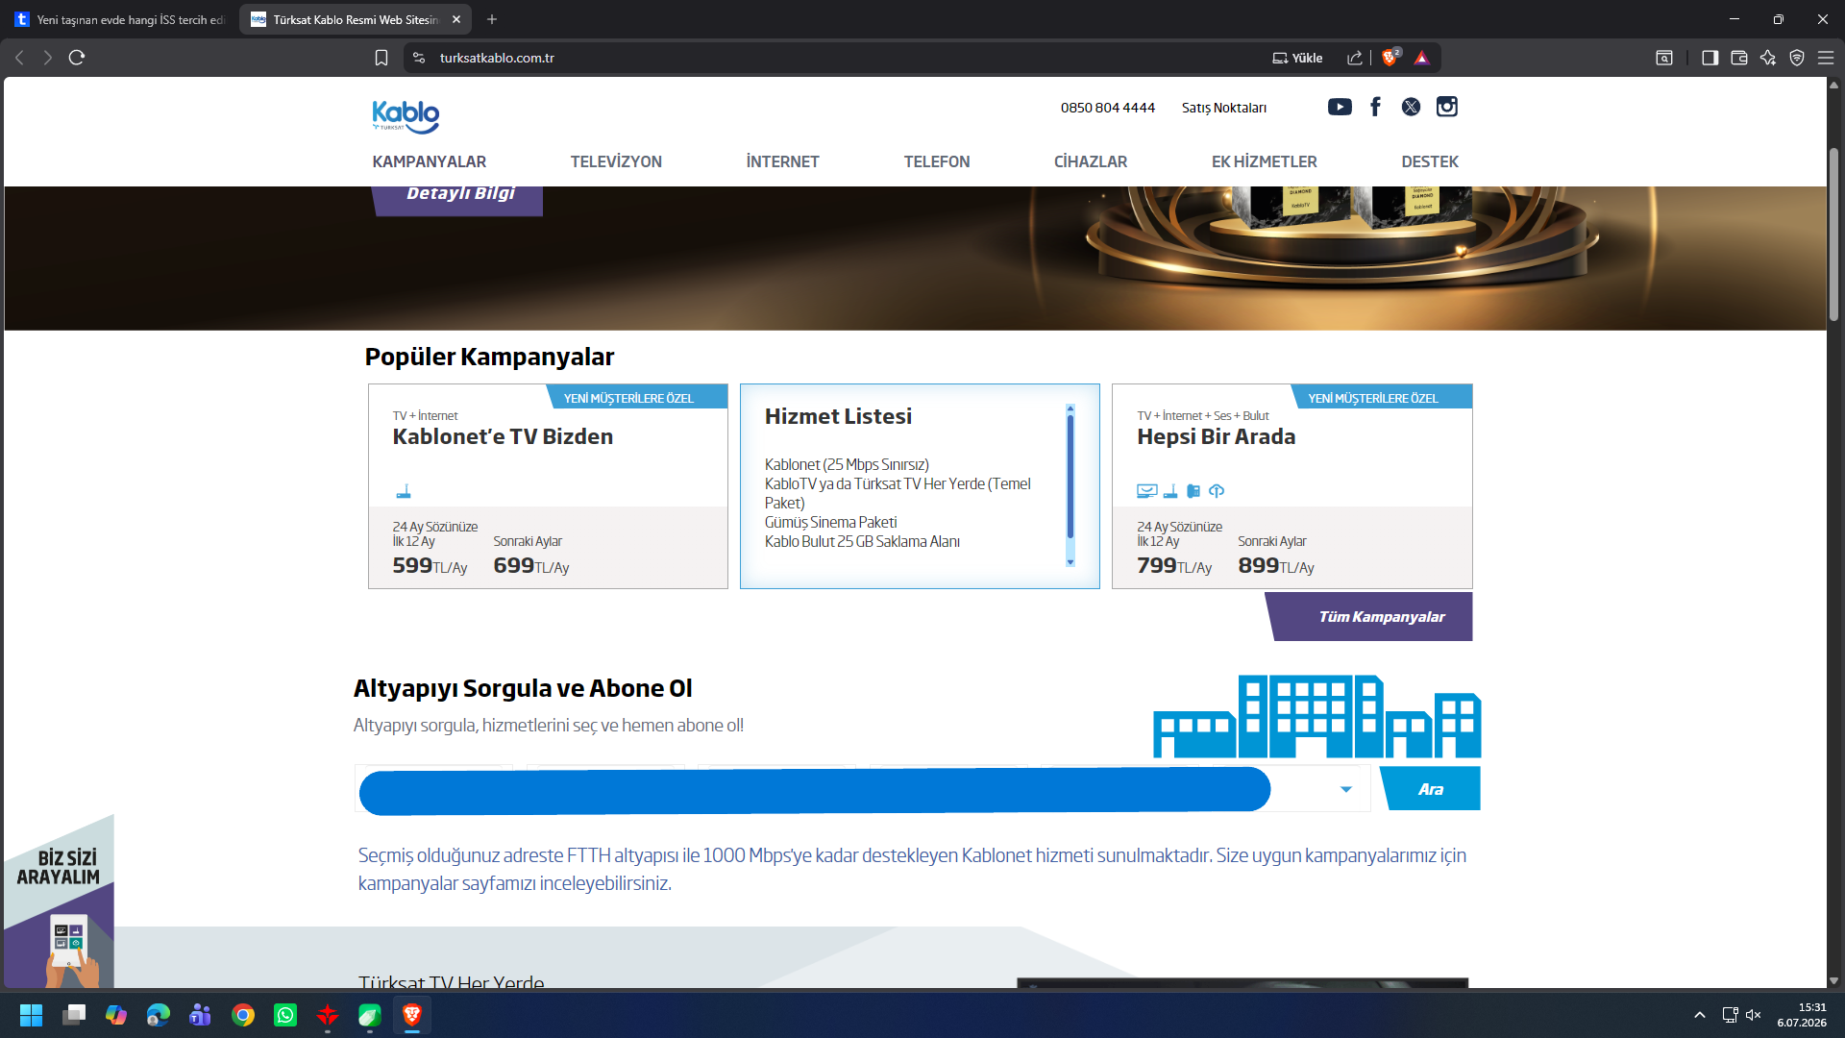The width and height of the screenshot is (1845, 1038).
Task: Click the browser back arrow
Action: click(x=19, y=58)
